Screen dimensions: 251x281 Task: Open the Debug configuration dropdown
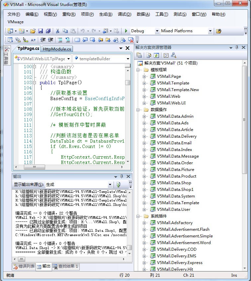point(157,31)
